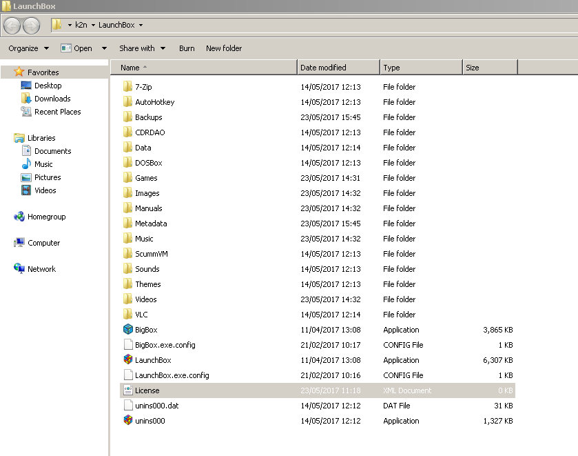
Task: Click the Burn toolbar button
Action: coord(187,48)
